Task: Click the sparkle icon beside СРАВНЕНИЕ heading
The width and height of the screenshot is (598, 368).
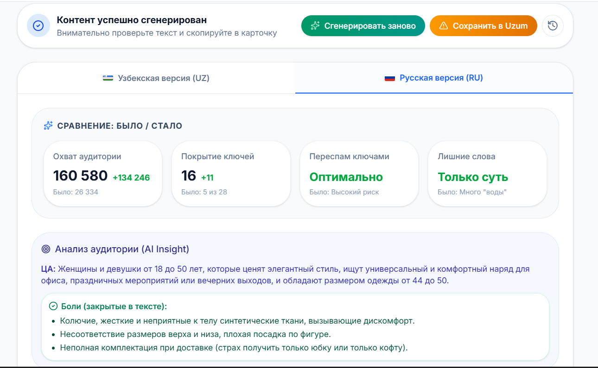Action: point(48,126)
